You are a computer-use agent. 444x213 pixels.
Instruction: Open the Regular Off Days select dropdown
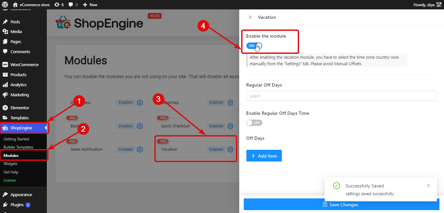[341, 96]
